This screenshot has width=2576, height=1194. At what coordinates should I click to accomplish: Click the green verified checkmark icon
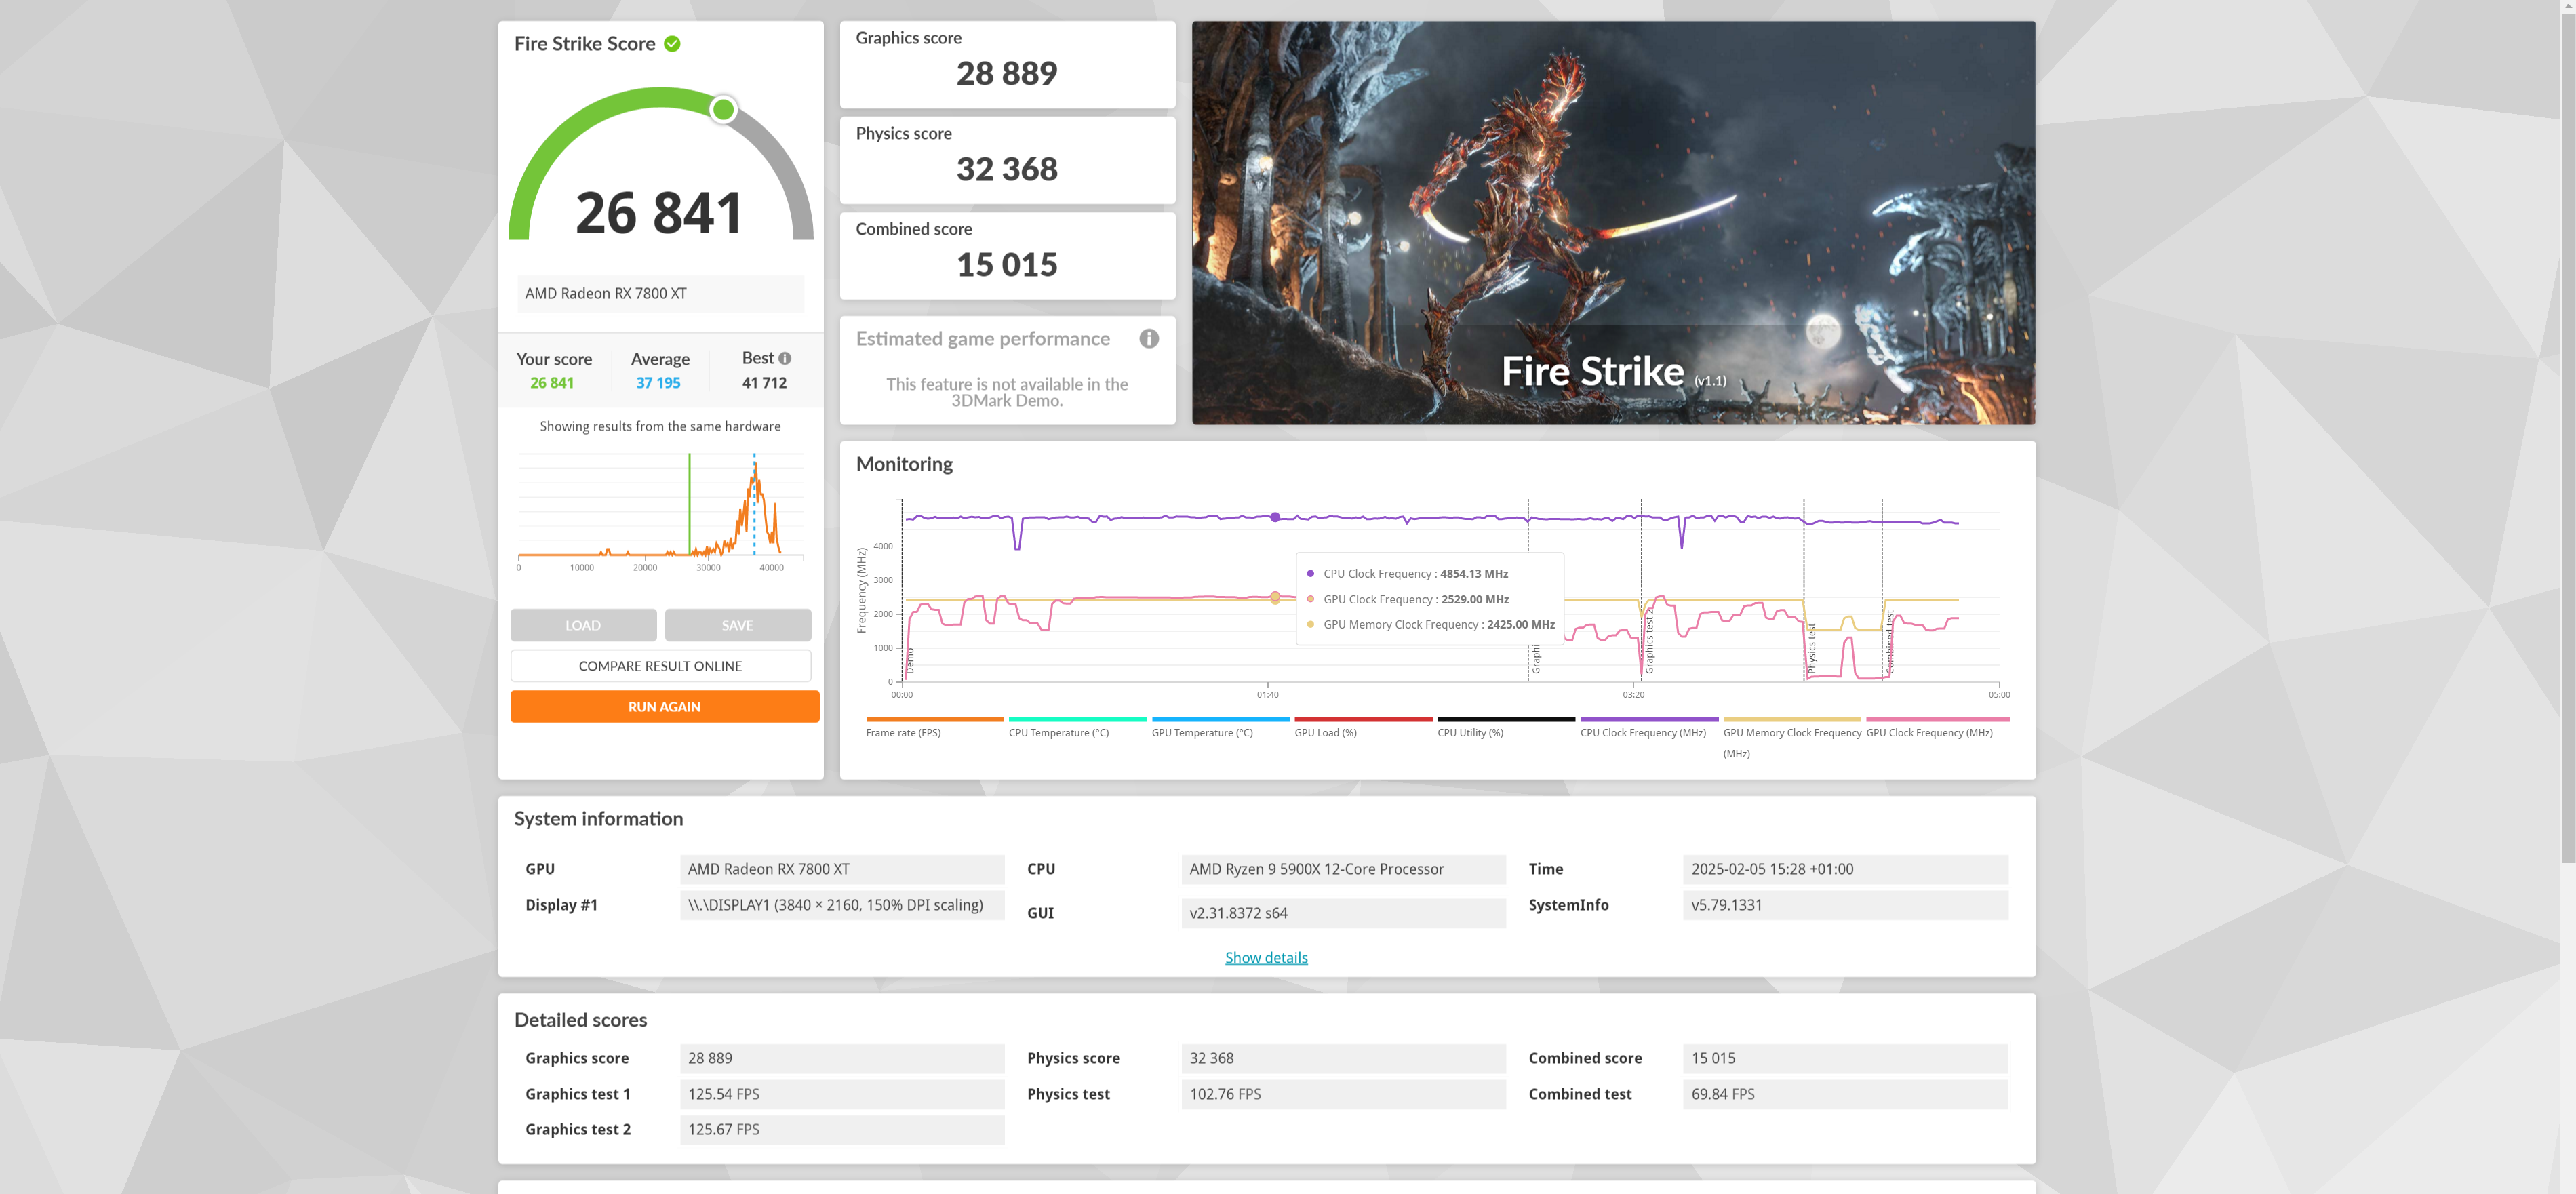coord(672,44)
